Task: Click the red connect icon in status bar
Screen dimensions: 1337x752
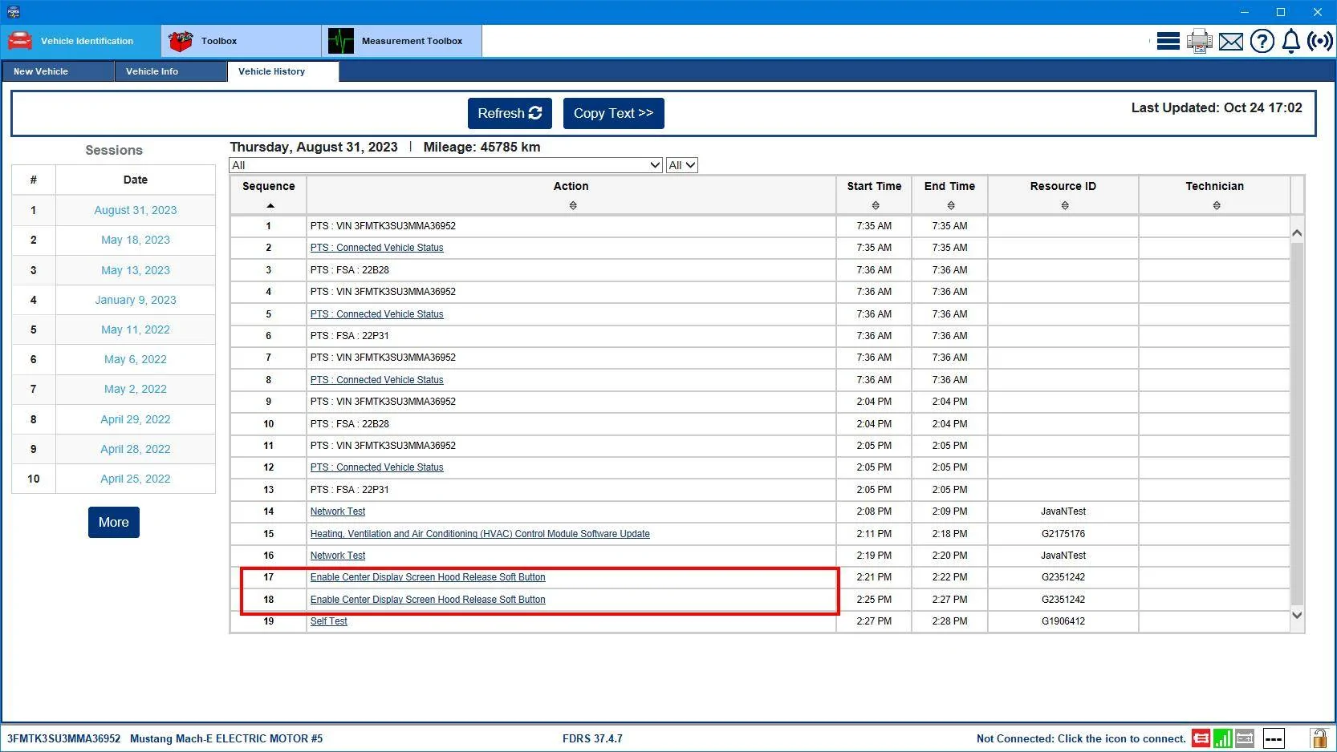Action: click(x=1201, y=738)
